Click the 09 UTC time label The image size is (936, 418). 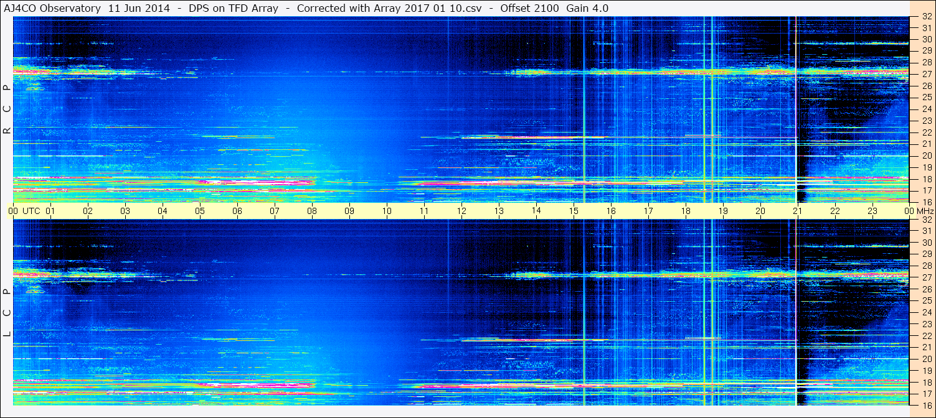tap(349, 211)
